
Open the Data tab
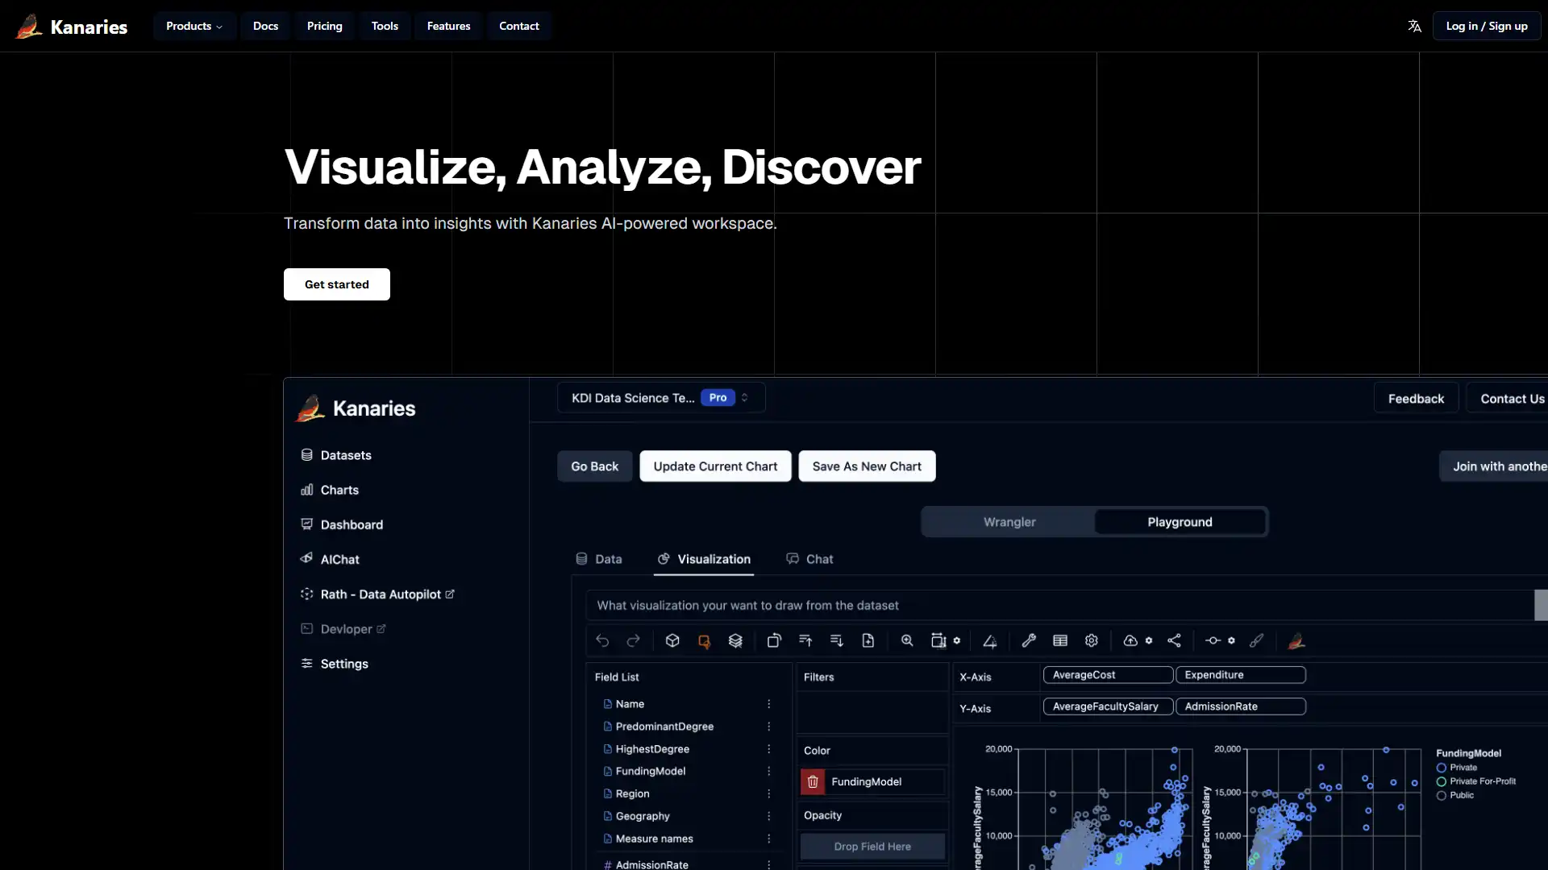pyautogui.click(x=599, y=559)
